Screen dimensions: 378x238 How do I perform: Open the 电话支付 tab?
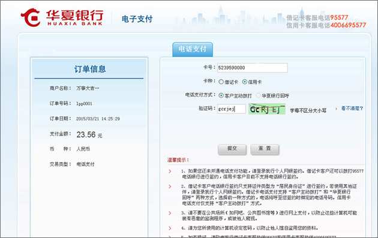click(193, 49)
